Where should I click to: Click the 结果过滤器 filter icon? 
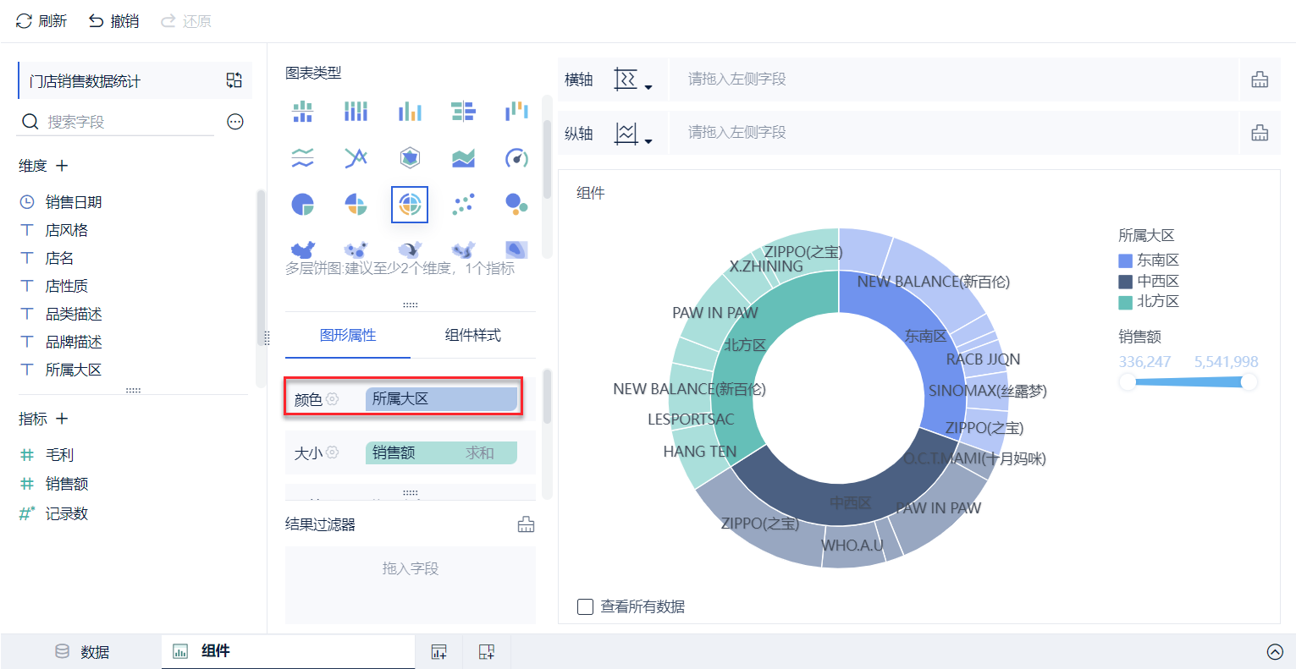pos(526,524)
